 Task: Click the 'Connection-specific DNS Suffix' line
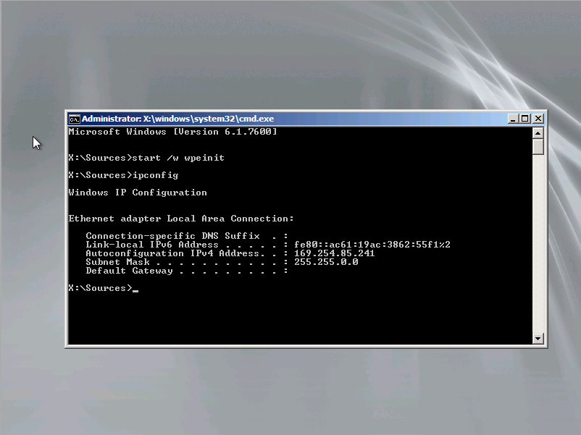(x=187, y=236)
